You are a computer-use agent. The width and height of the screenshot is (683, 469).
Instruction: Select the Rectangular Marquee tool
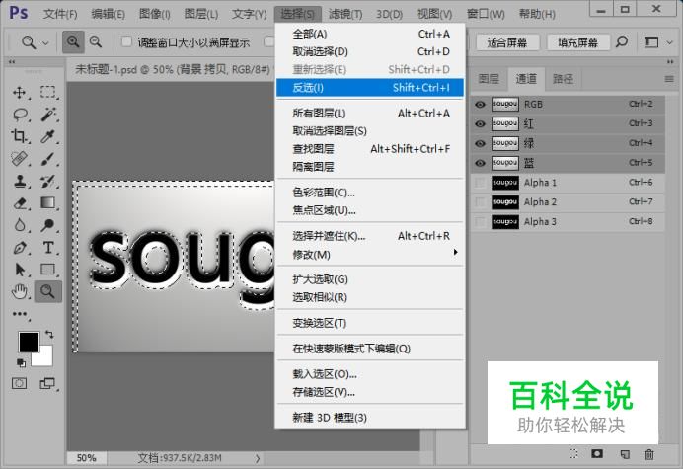(48, 93)
